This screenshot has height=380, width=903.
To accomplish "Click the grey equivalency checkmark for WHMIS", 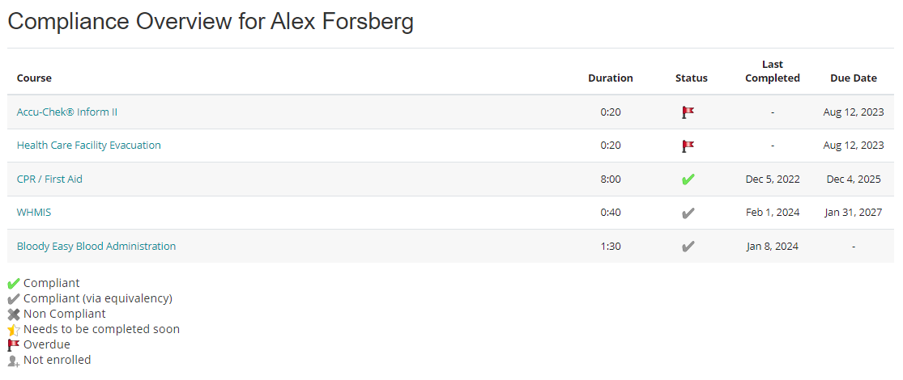I will coord(688,213).
